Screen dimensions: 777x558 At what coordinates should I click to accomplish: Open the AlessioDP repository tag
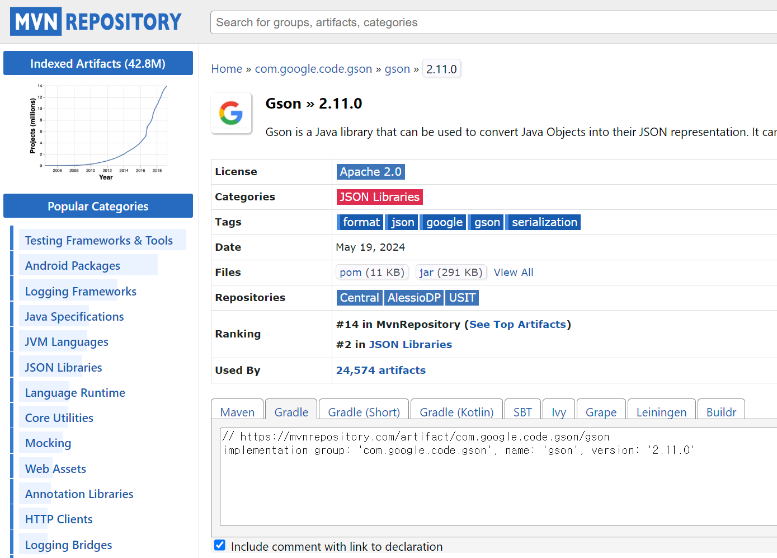(414, 298)
